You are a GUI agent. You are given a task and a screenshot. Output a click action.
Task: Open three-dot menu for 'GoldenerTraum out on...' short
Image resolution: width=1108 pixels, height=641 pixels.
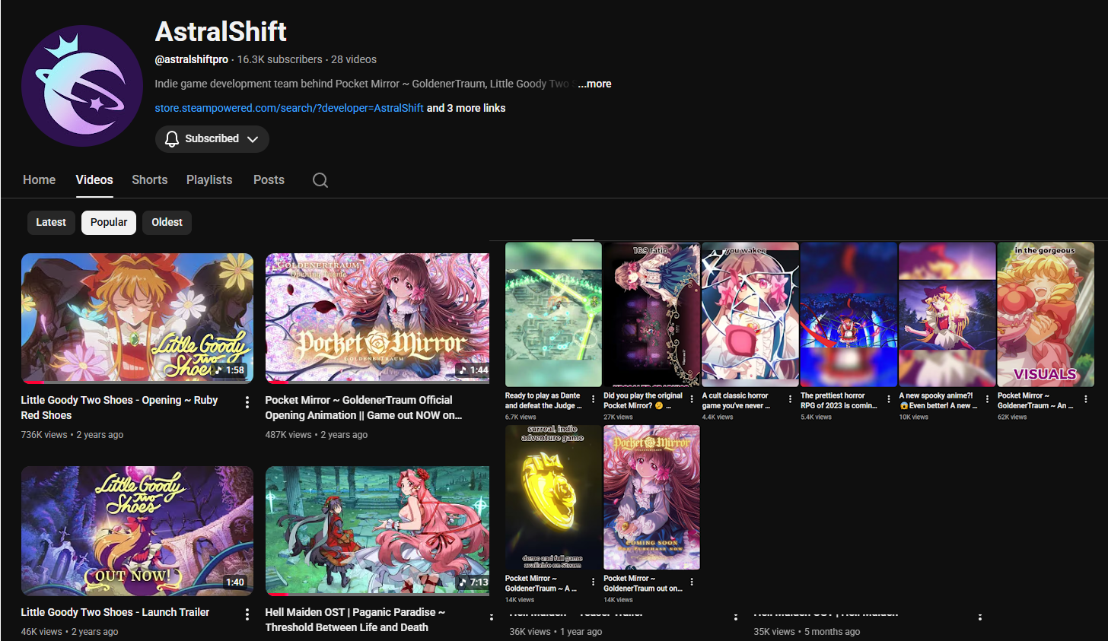[x=691, y=582]
